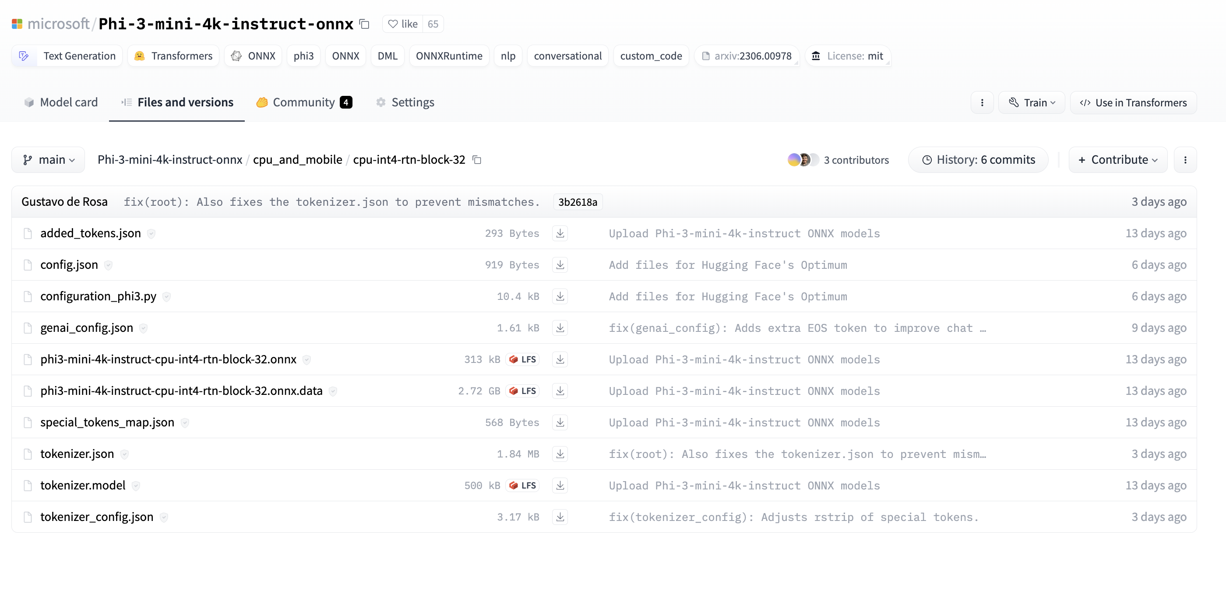The width and height of the screenshot is (1226, 605).
Task: Open the added_tokens.json file
Action: pyautogui.click(x=91, y=233)
